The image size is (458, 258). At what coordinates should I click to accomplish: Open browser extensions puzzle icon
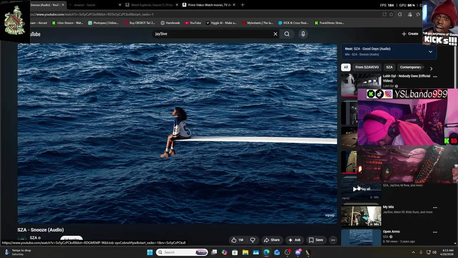tap(400, 14)
